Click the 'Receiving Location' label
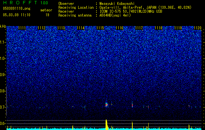 (76, 7)
